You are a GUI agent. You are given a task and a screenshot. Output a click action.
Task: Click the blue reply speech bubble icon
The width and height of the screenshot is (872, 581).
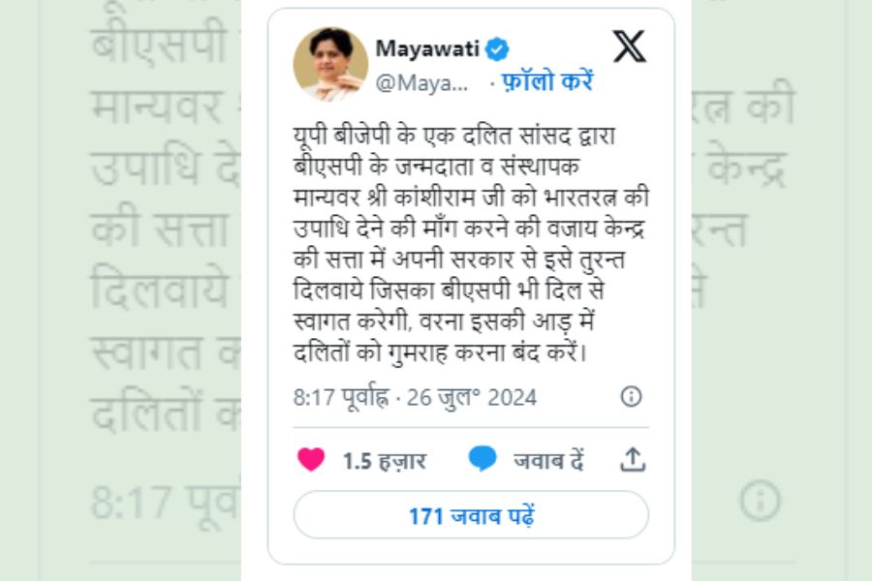(483, 459)
